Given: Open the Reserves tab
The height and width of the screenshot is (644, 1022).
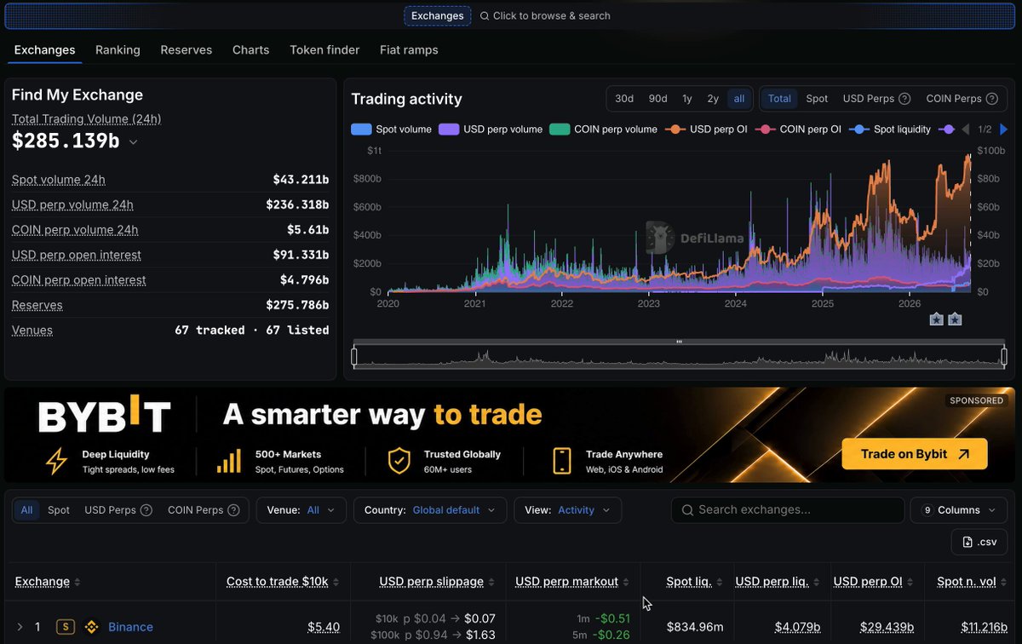Looking at the screenshot, I should click(187, 50).
